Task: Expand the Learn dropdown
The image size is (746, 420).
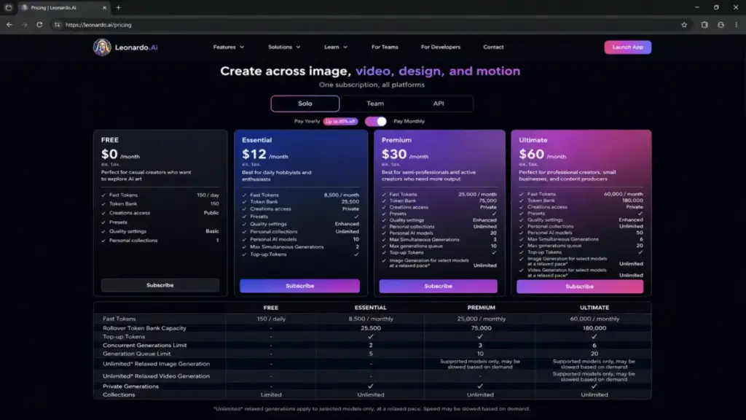Action: click(336, 47)
